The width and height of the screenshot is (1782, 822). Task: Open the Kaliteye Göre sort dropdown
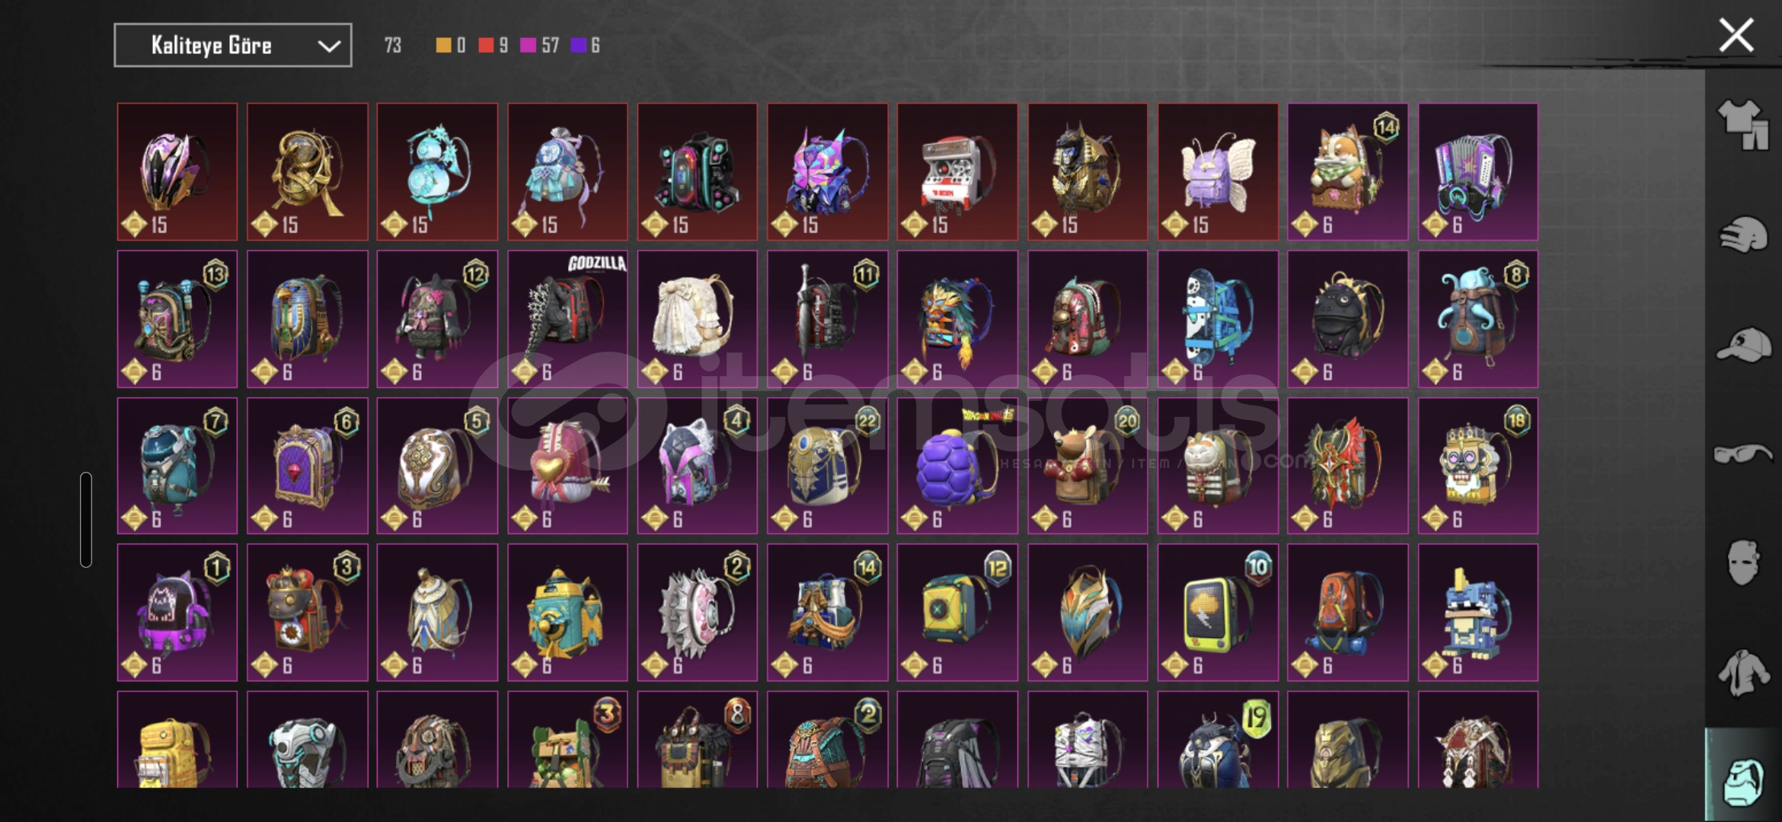[233, 46]
